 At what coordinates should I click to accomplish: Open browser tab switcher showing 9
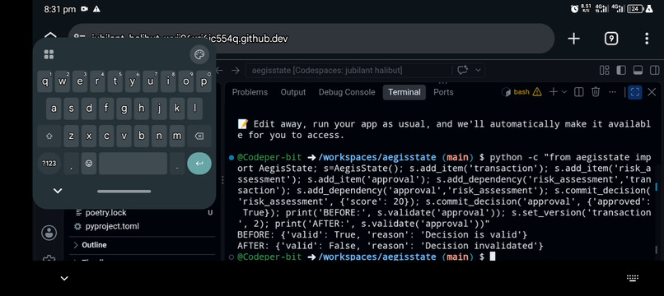(x=610, y=39)
